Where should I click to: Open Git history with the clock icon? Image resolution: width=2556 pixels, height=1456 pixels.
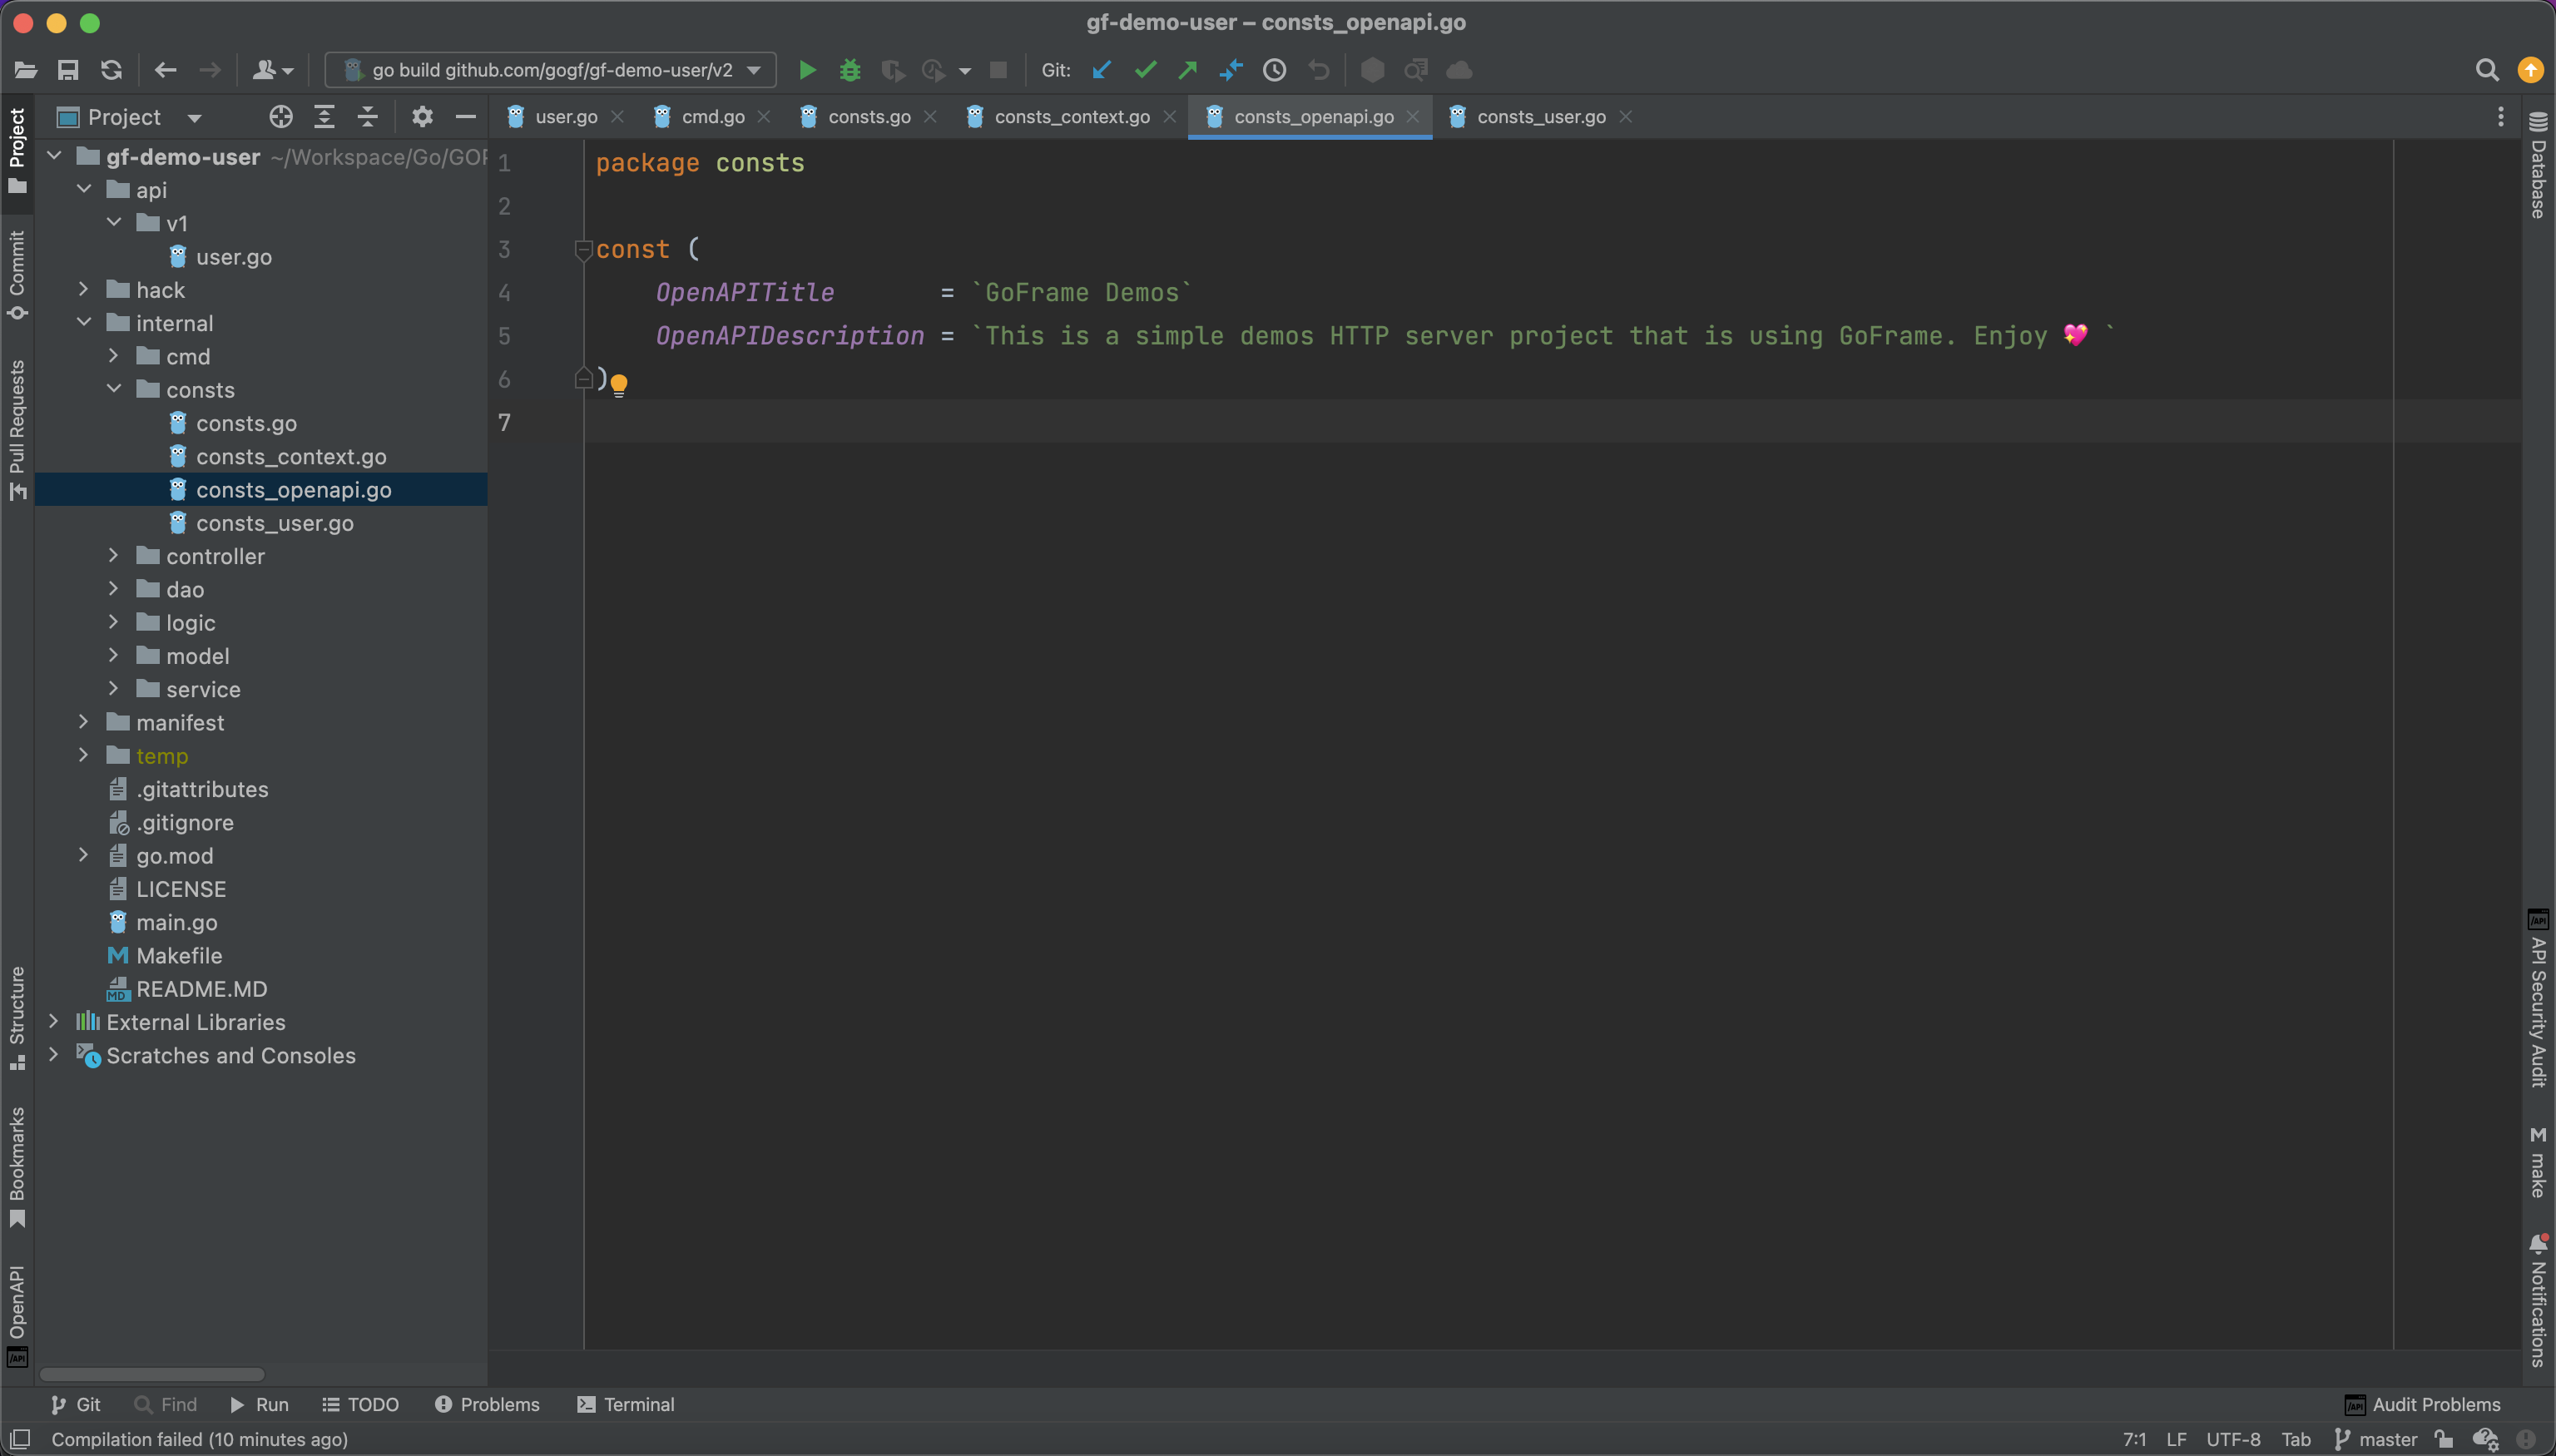pos(1274,70)
